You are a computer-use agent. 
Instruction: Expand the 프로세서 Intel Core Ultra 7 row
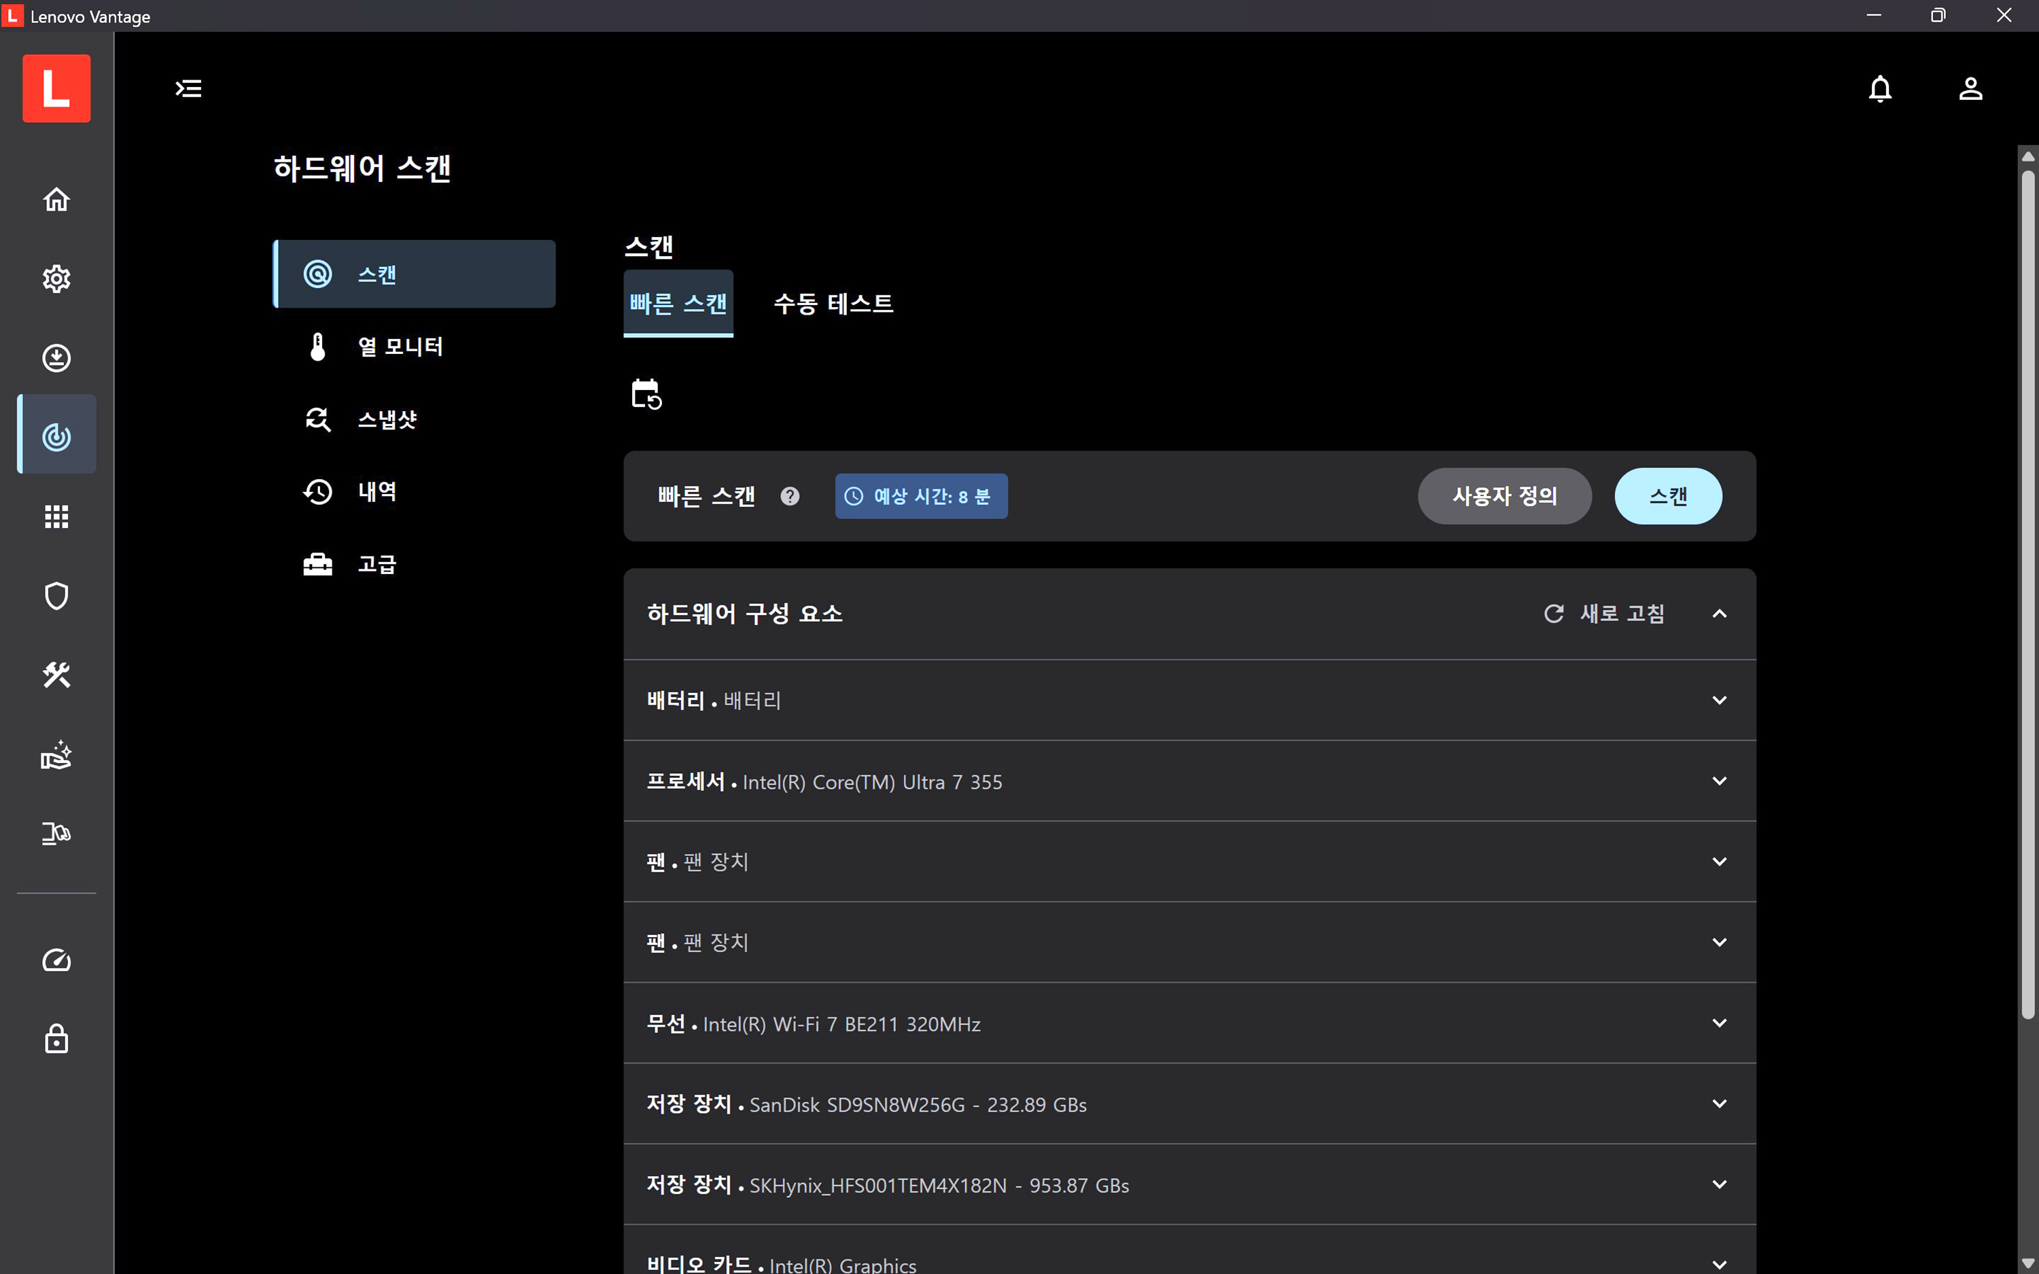tap(1189, 781)
